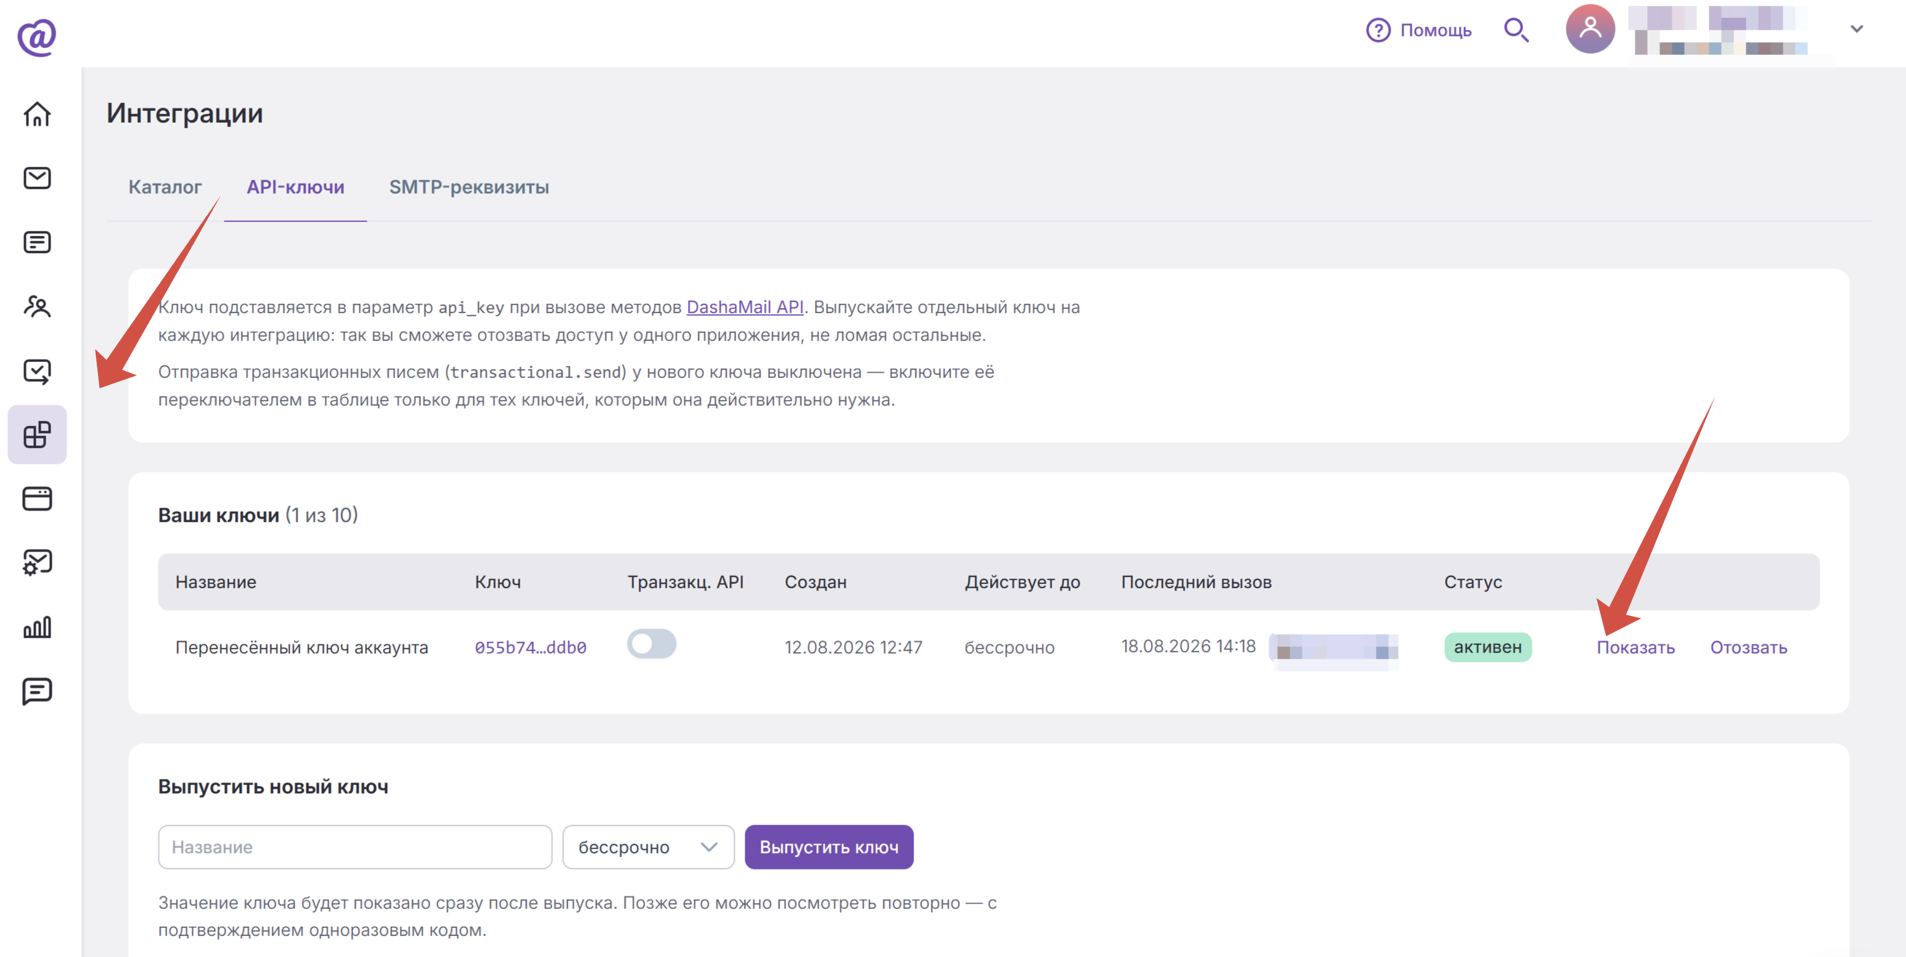The height and width of the screenshot is (957, 1906).
Task: Open the billing card icon
Action: (x=37, y=498)
